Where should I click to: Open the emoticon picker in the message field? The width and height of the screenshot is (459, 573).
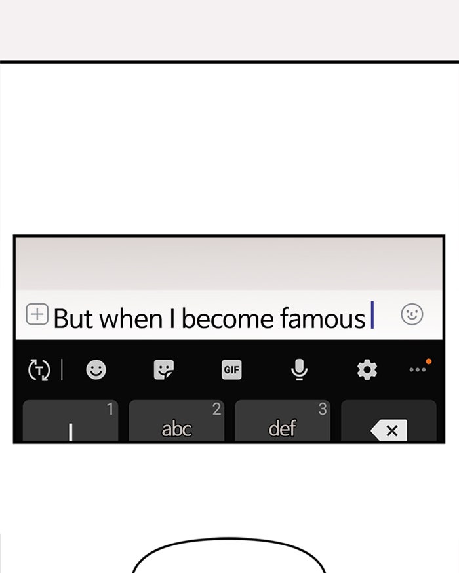pyautogui.click(x=412, y=314)
